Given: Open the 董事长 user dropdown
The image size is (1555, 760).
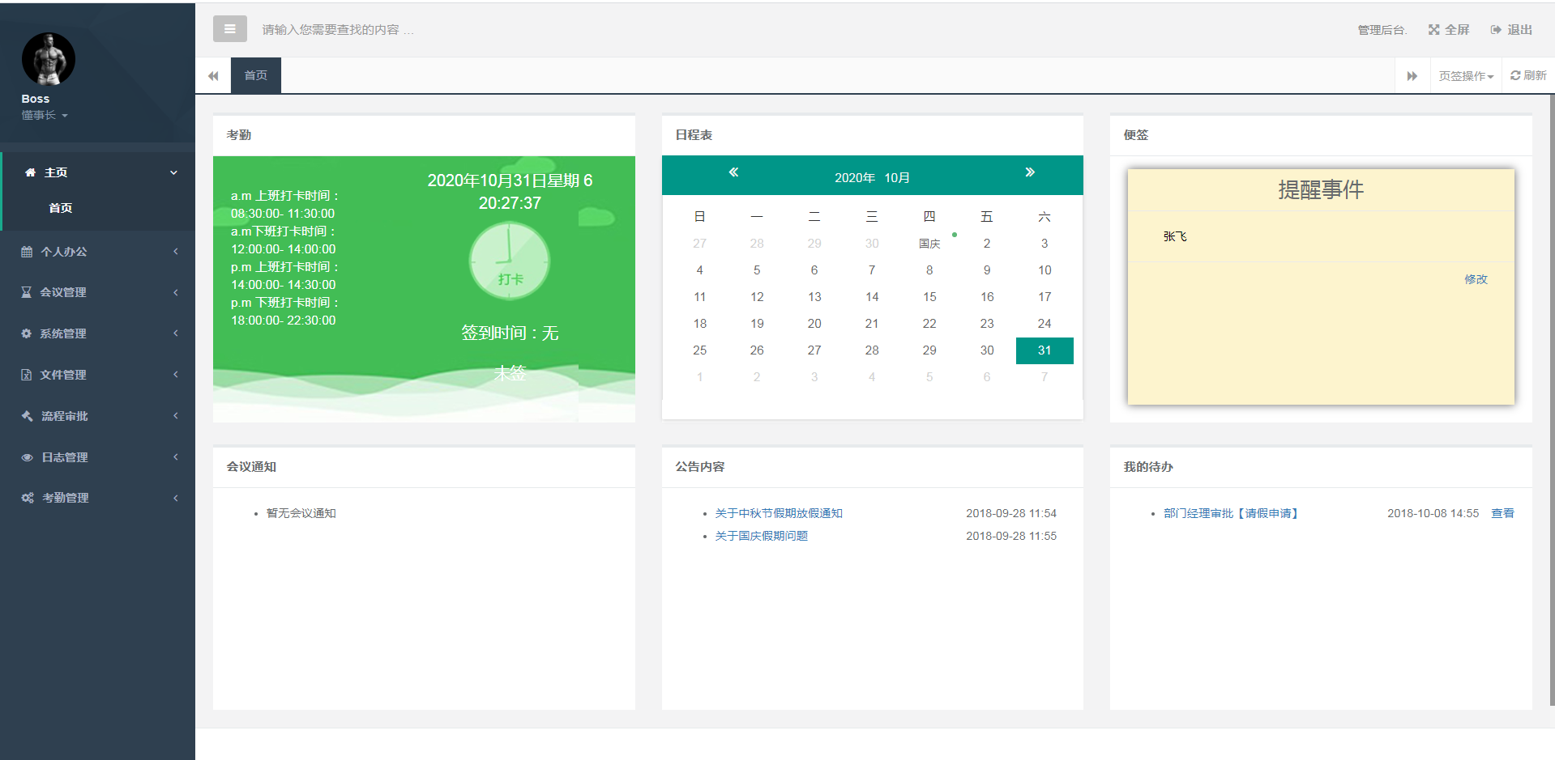Looking at the screenshot, I should 45,116.
